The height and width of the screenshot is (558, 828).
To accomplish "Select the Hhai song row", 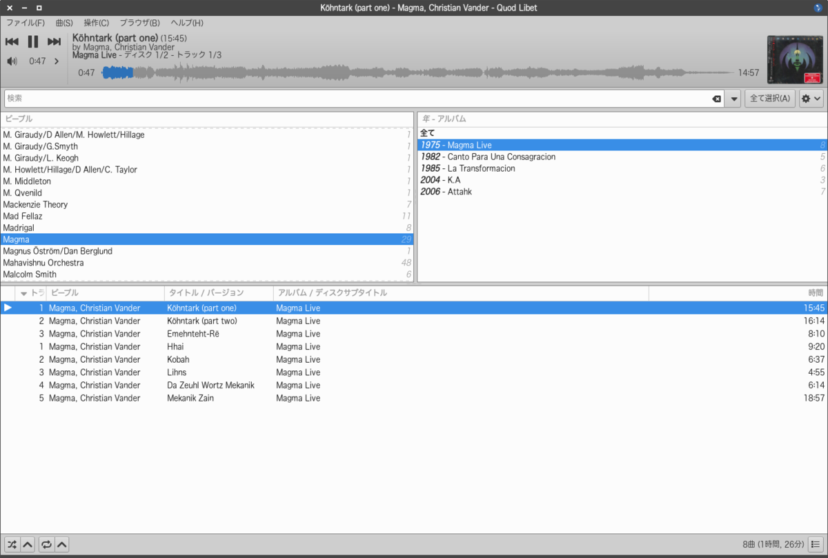I will tap(414, 346).
